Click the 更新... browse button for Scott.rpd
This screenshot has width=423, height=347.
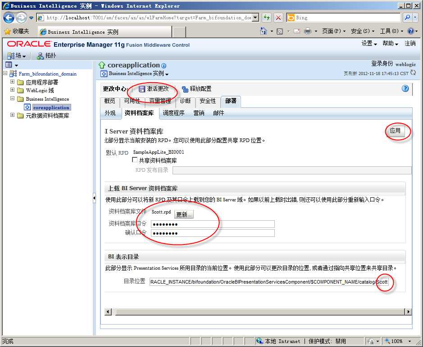pos(184,214)
